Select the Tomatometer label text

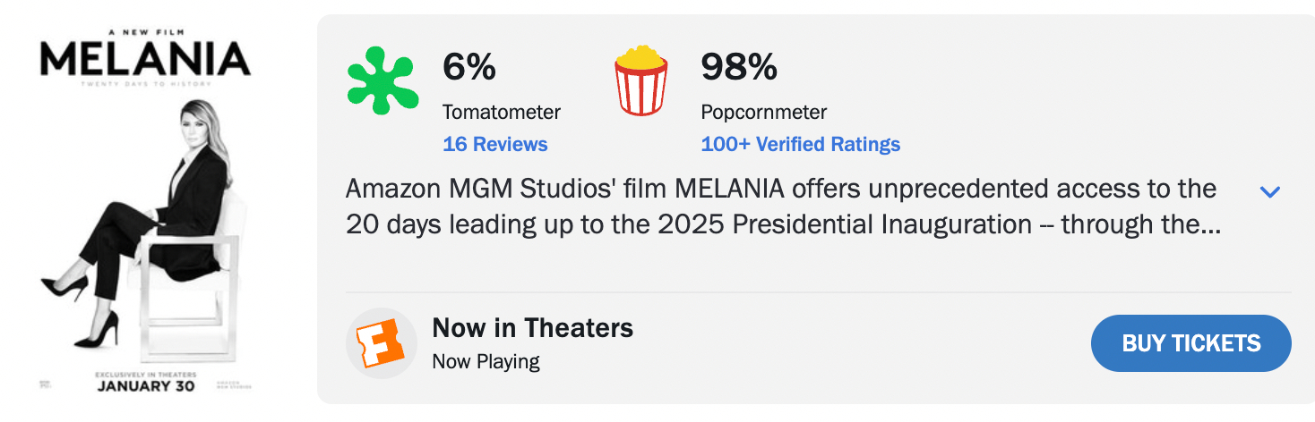click(501, 113)
